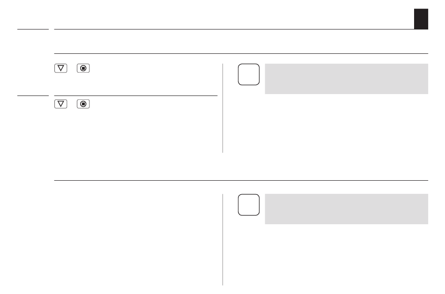Click the vertical divider in the upper section
The height and width of the screenshot is (294, 445).
coord(223,108)
